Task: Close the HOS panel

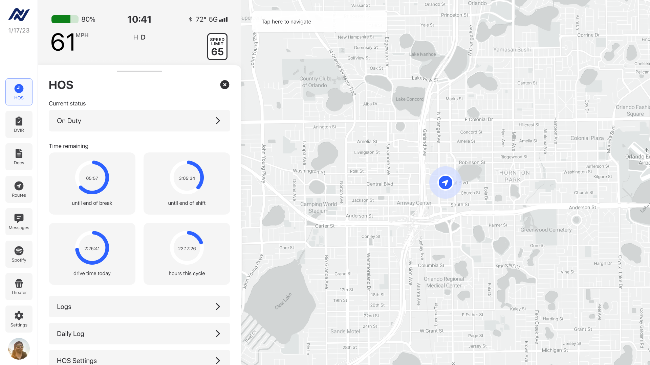Action: point(225,85)
